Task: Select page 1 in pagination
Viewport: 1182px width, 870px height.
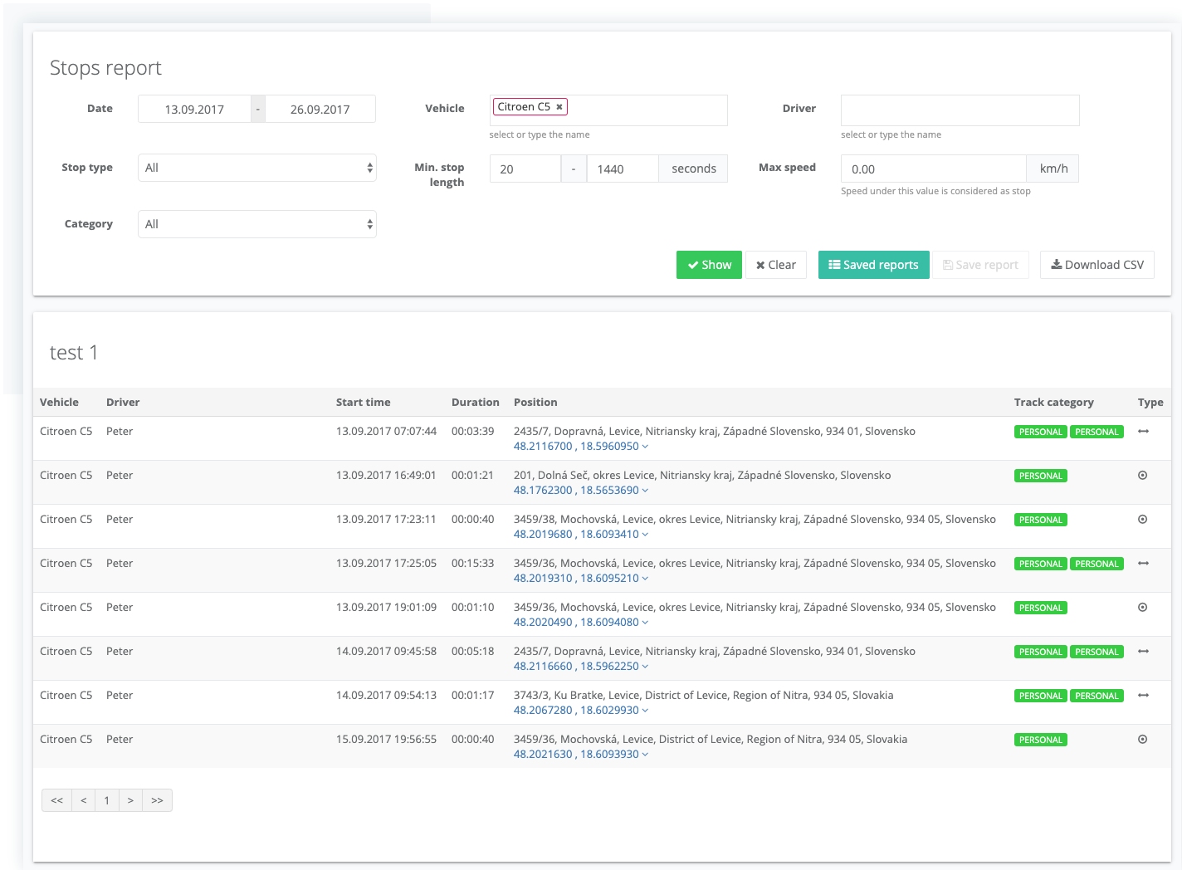Action: pyautogui.click(x=107, y=800)
